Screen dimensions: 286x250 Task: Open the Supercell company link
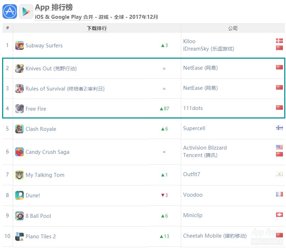point(194,128)
